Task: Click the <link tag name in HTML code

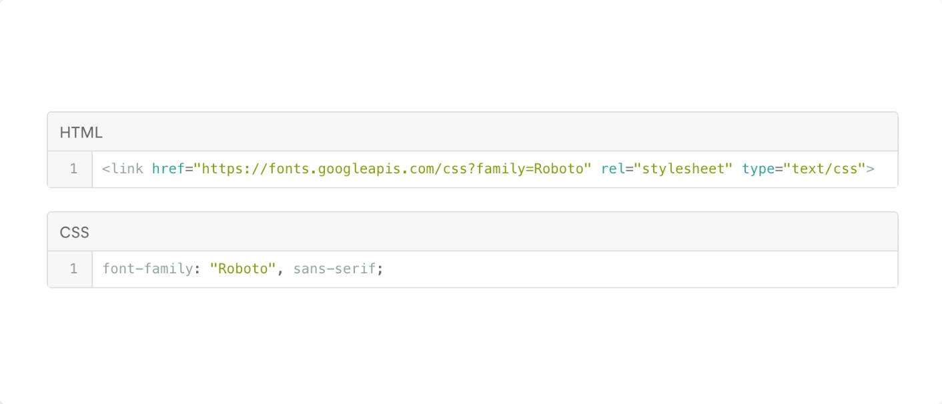Action: pyautogui.click(x=123, y=169)
